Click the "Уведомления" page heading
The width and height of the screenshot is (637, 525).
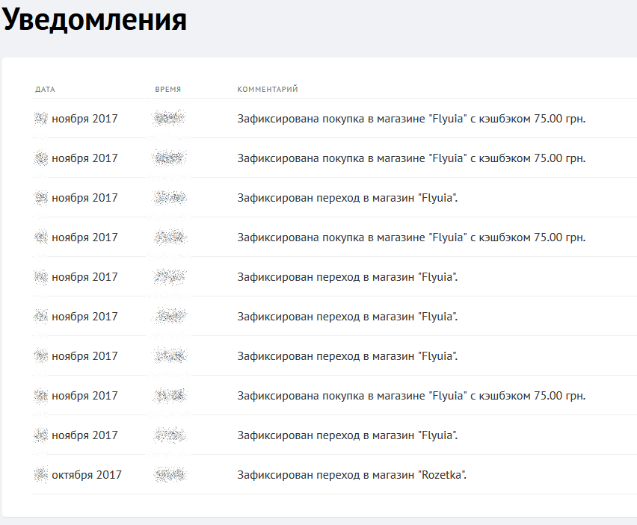pyautogui.click(x=94, y=20)
